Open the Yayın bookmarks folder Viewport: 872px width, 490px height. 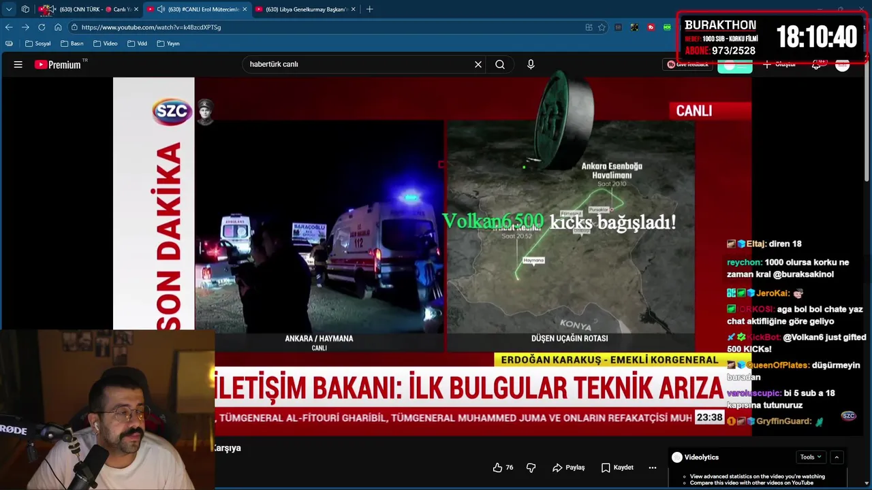tap(169, 44)
